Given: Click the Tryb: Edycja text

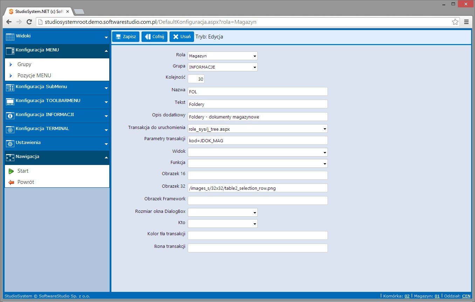Looking at the screenshot, I should tap(209, 37).
